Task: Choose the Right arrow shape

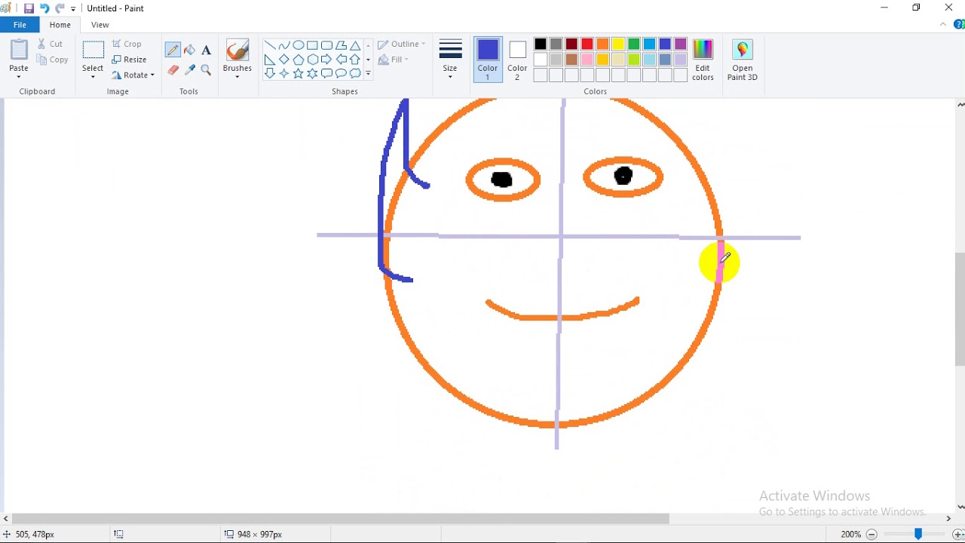Action: pyautogui.click(x=326, y=60)
